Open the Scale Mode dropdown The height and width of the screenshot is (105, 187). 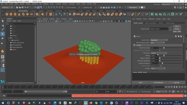point(159,53)
